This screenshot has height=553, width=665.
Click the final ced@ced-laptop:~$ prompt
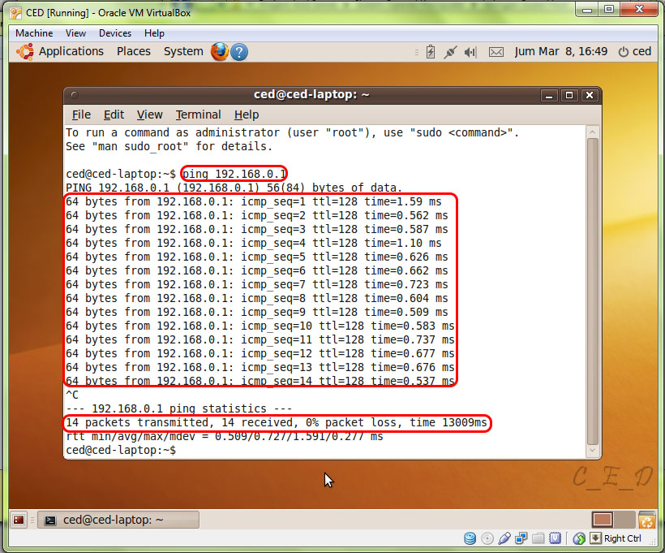pos(121,450)
